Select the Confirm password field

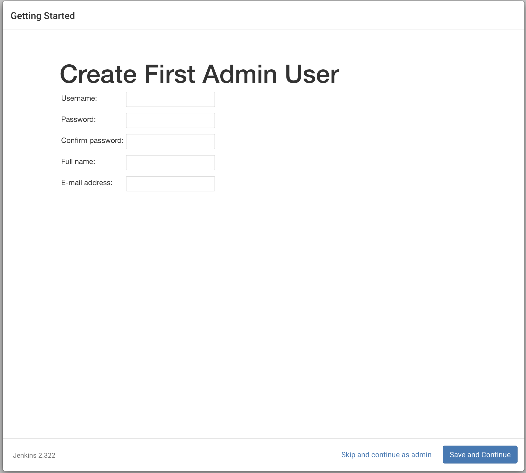point(171,142)
